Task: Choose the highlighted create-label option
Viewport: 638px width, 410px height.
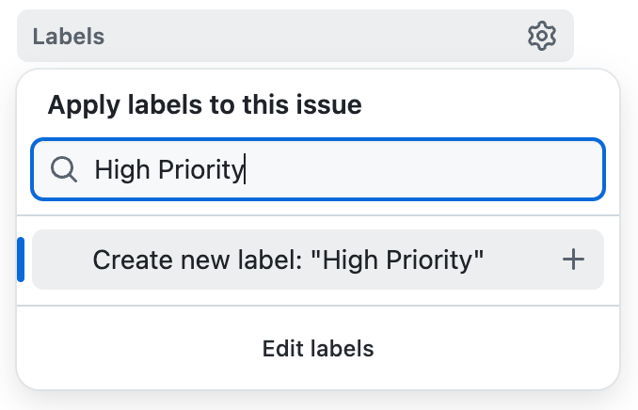Action: (x=288, y=260)
